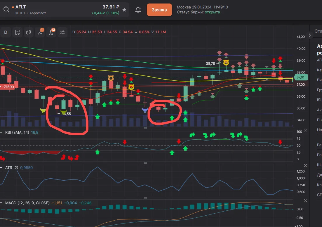Click the AFLT ticker name
The image size is (322, 227).
coord(20,7)
